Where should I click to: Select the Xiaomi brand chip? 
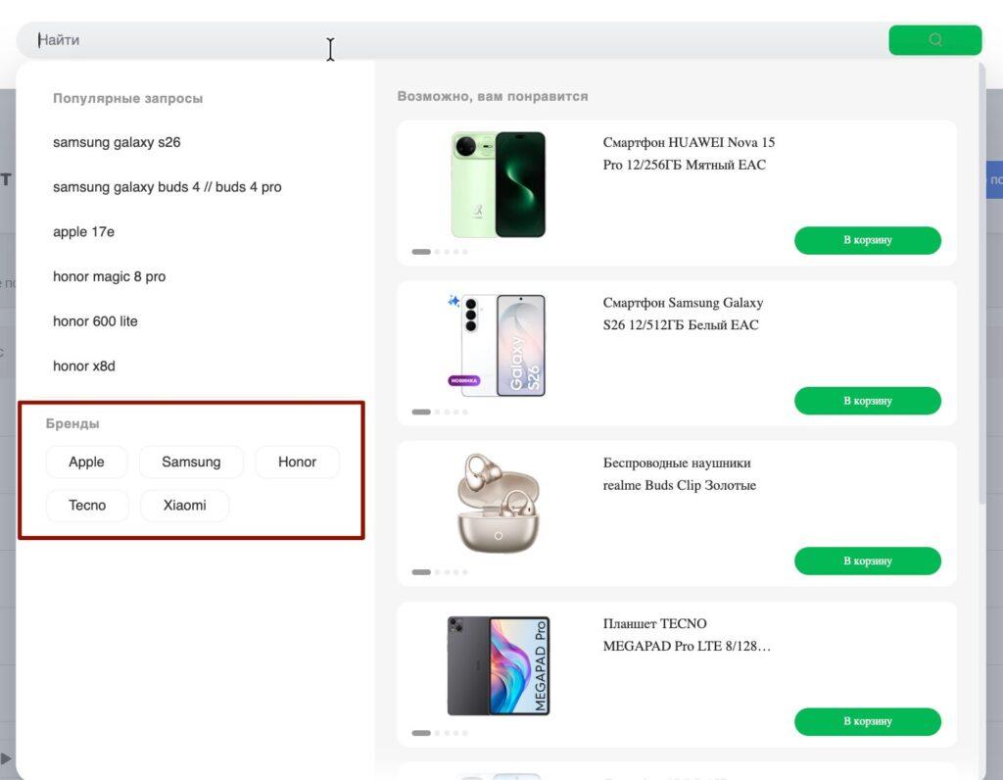184,506
